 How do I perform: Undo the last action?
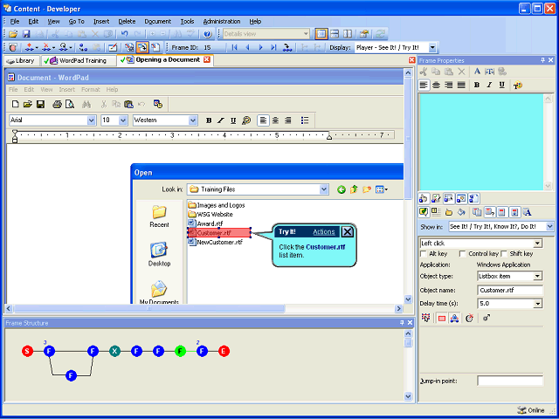coord(124,34)
